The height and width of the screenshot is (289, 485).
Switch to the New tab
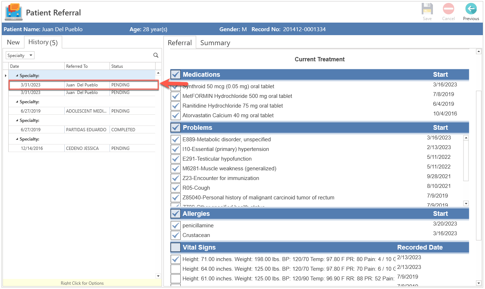coord(13,42)
